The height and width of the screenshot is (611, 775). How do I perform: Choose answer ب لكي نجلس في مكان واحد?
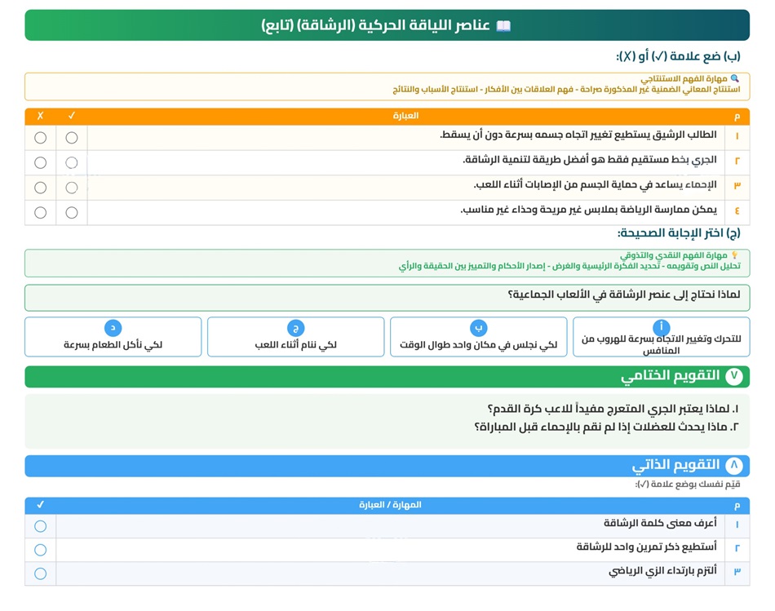478,337
